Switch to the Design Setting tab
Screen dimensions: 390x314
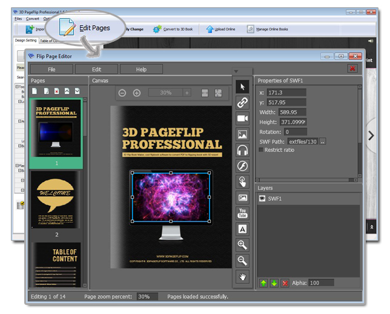click(x=25, y=41)
